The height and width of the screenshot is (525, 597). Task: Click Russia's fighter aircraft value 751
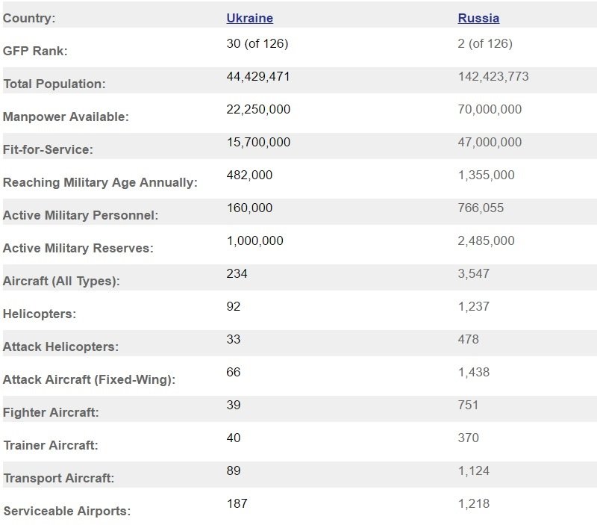click(x=468, y=405)
